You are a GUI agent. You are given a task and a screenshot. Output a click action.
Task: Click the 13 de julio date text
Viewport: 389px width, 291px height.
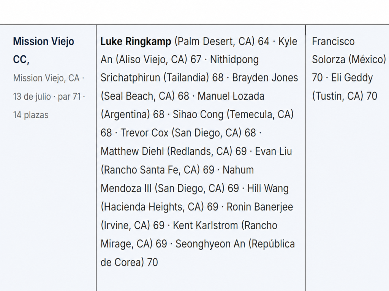tap(32, 97)
